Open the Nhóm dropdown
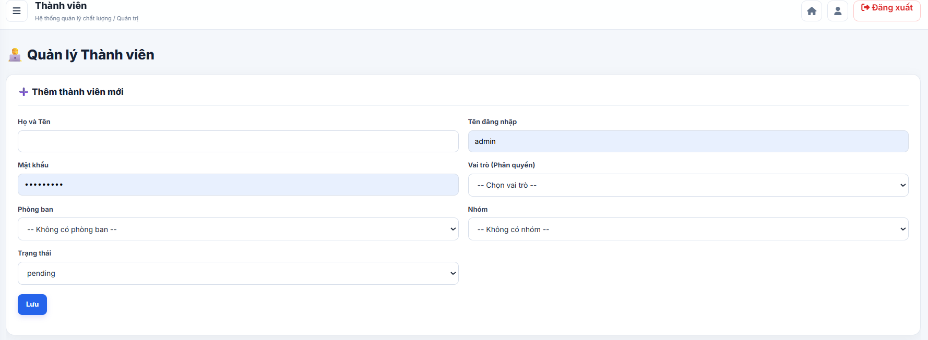This screenshot has width=928, height=340. point(688,229)
